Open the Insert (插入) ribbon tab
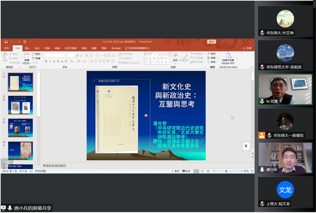Image resolution: width=316 pixels, height=213 pixels. pos(27,48)
